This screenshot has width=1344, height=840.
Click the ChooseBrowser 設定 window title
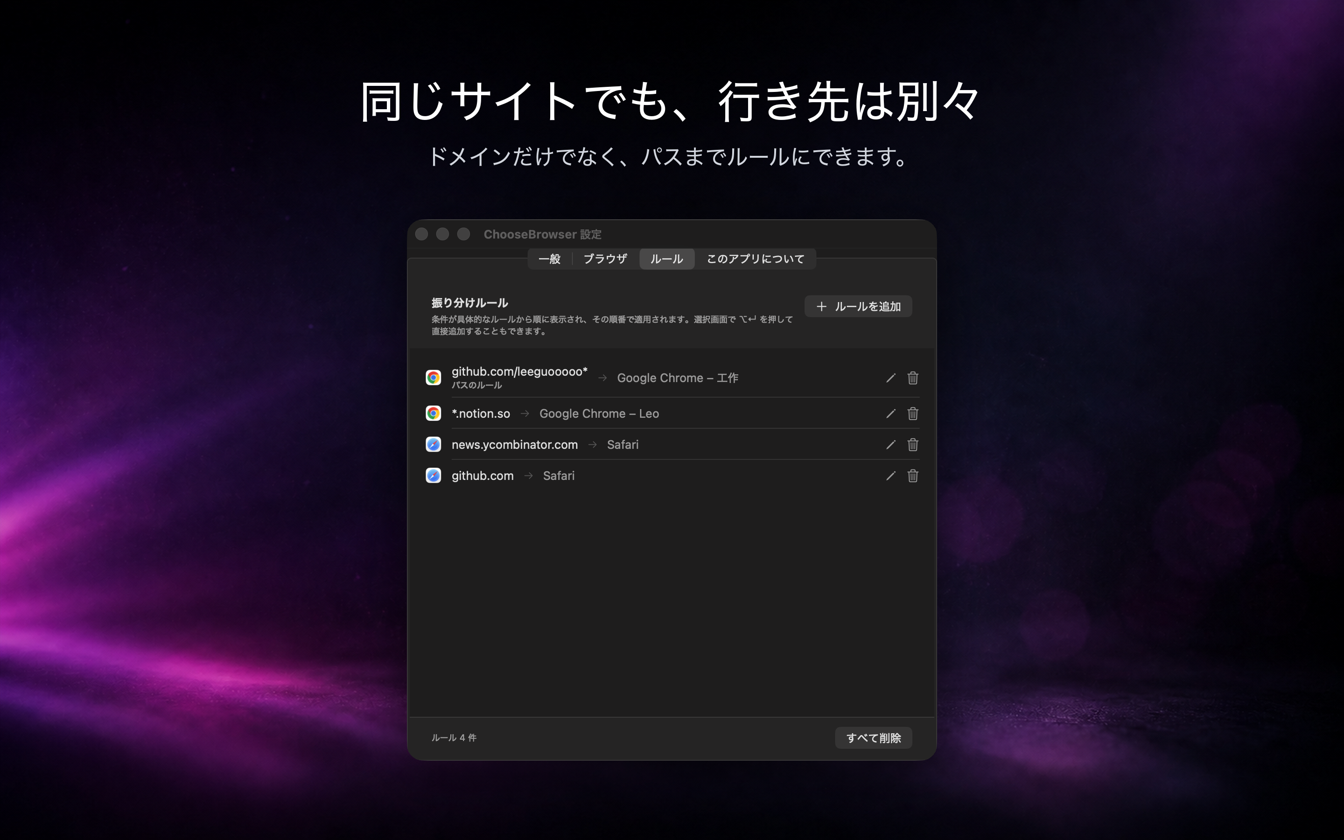[543, 234]
